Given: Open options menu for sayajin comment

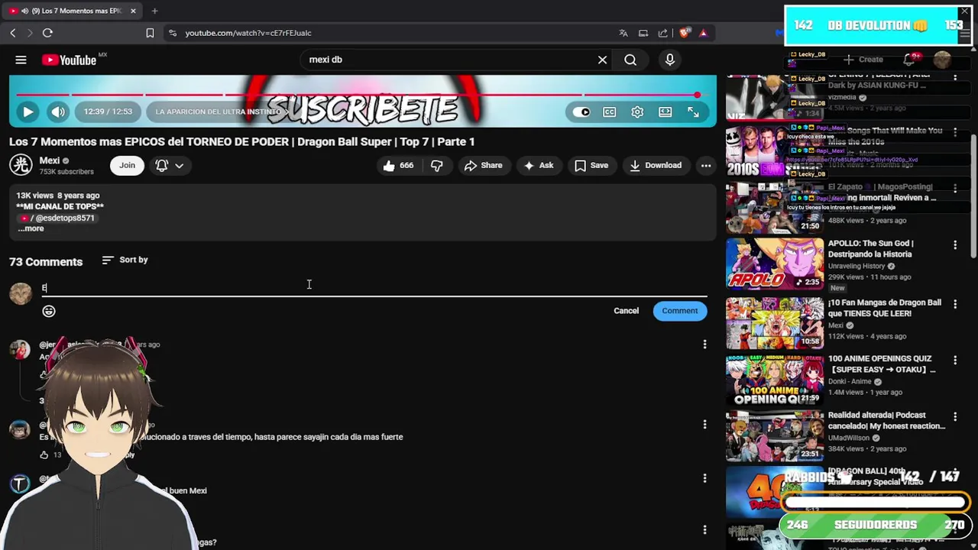Looking at the screenshot, I should click(704, 425).
